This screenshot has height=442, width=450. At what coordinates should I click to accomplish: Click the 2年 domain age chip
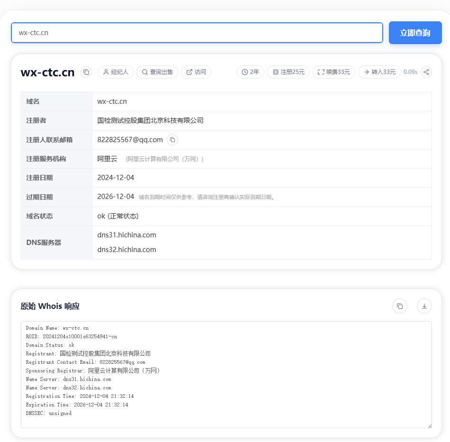click(250, 72)
